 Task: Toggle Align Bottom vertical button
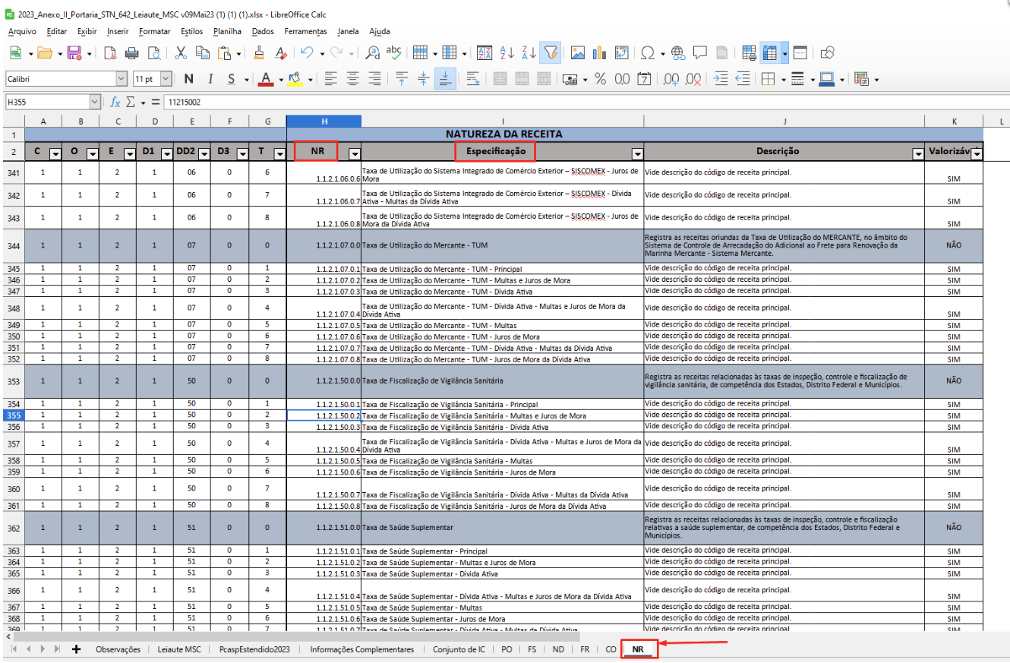pyautogui.click(x=446, y=78)
